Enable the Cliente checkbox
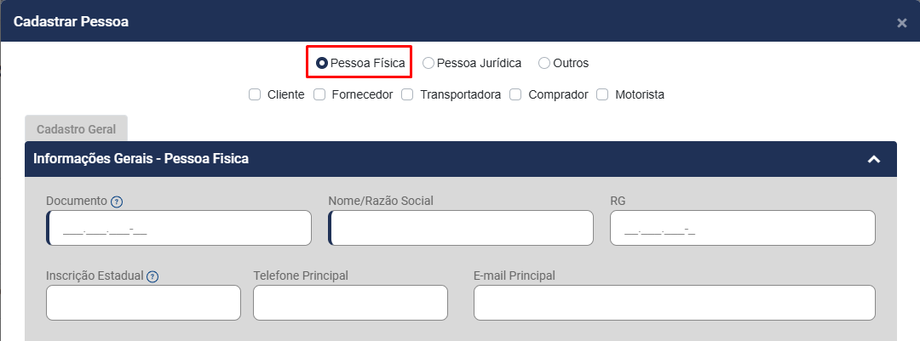This screenshot has height=341, width=920. click(255, 94)
